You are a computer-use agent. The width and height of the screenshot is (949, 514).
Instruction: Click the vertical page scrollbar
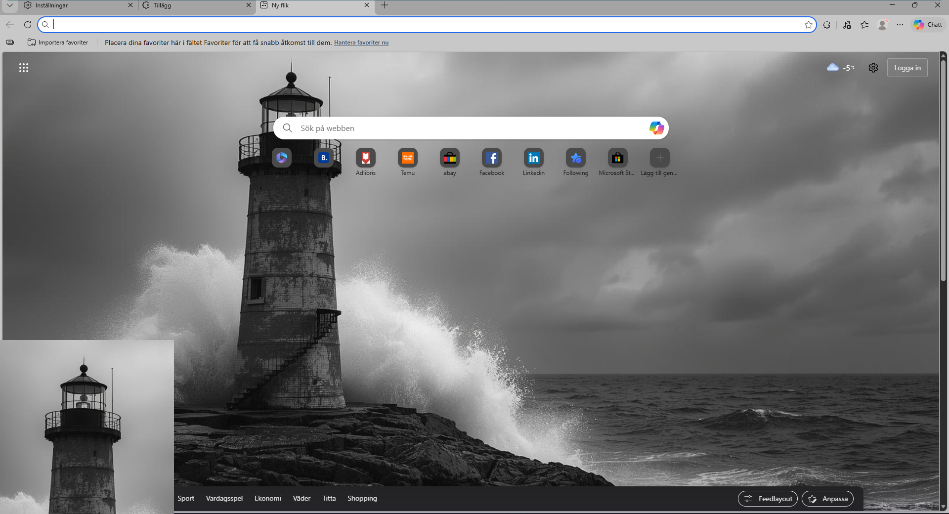pyautogui.click(x=943, y=168)
